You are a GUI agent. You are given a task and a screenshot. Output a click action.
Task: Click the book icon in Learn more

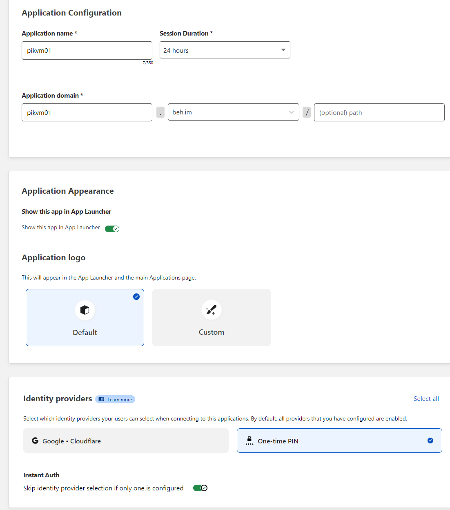(x=101, y=399)
